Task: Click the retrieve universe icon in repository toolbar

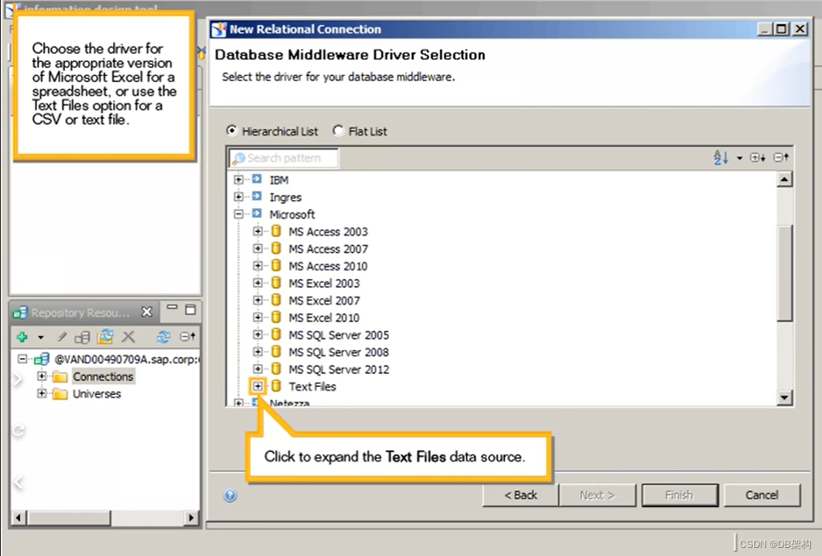Action: pos(105,337)
